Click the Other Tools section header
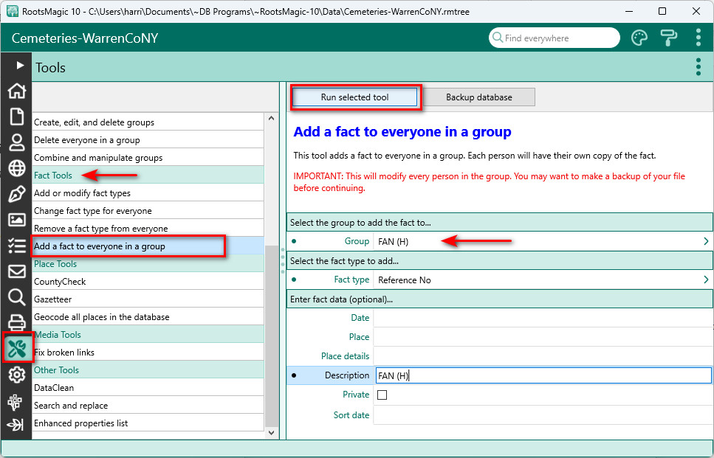Screen dimensions: 714x458 [x=148, y=371]
